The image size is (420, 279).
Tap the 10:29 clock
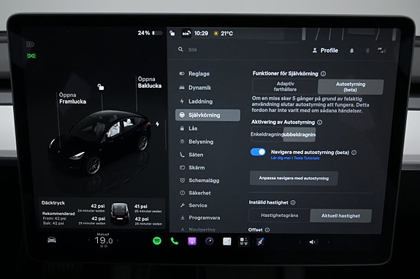click(x=201, y=33)
